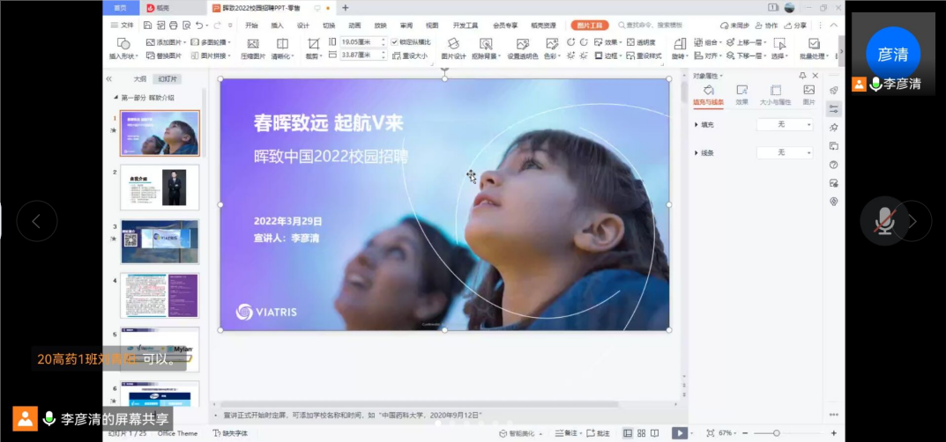Select slide 2 thumbnail in the slide panel
The width and height of the screenshot is (946, 442).
[159, 187]
